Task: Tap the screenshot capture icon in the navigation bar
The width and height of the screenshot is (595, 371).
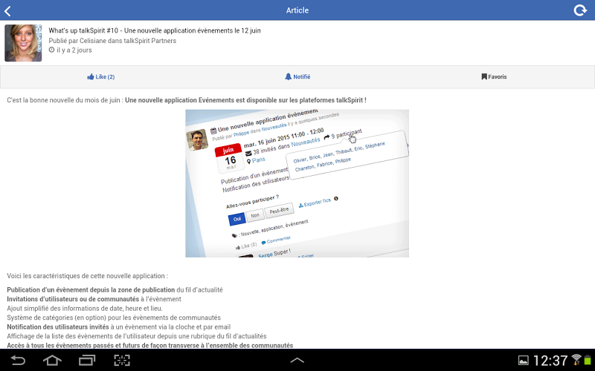Action: click(122, 360)
